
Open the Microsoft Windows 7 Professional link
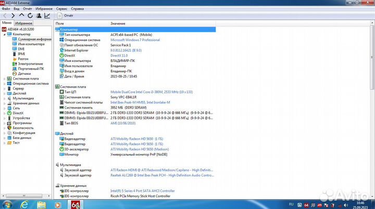pos(135,40)
